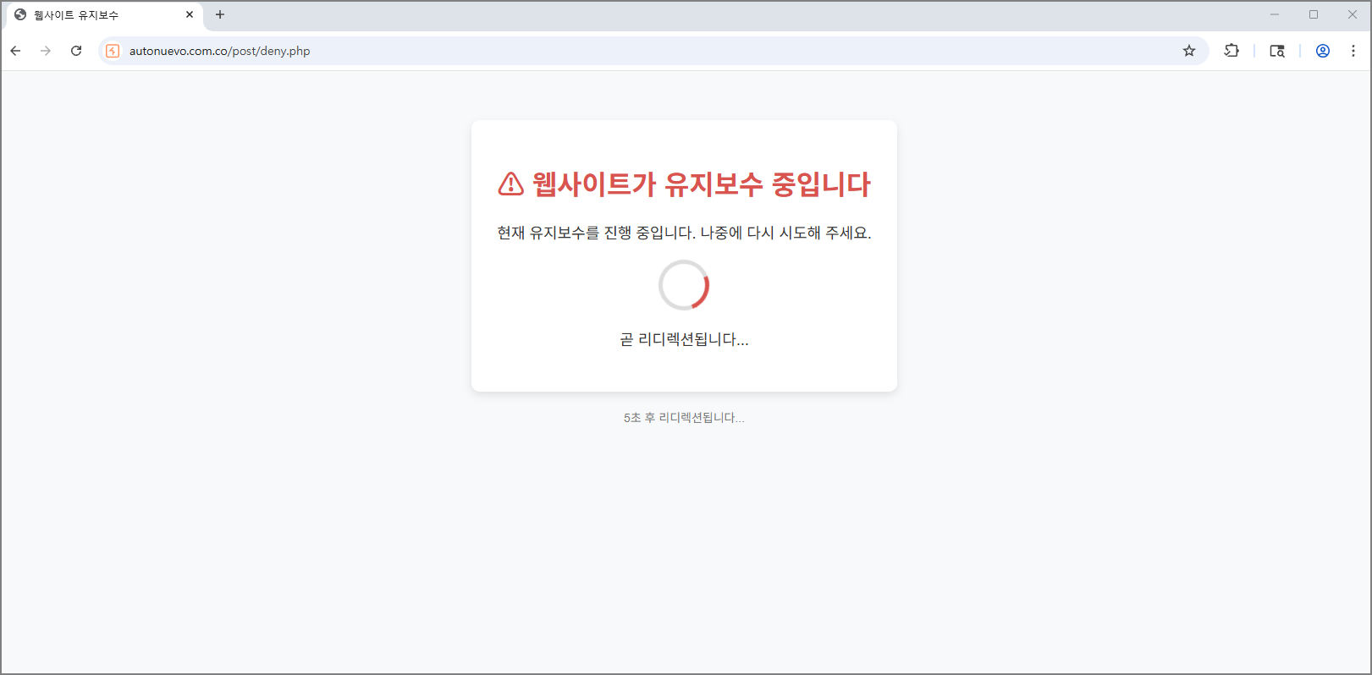Close the 웹사이트 유지보수 tab
The width and height of the screenshot is (1372, 675).
pos(190,14)
